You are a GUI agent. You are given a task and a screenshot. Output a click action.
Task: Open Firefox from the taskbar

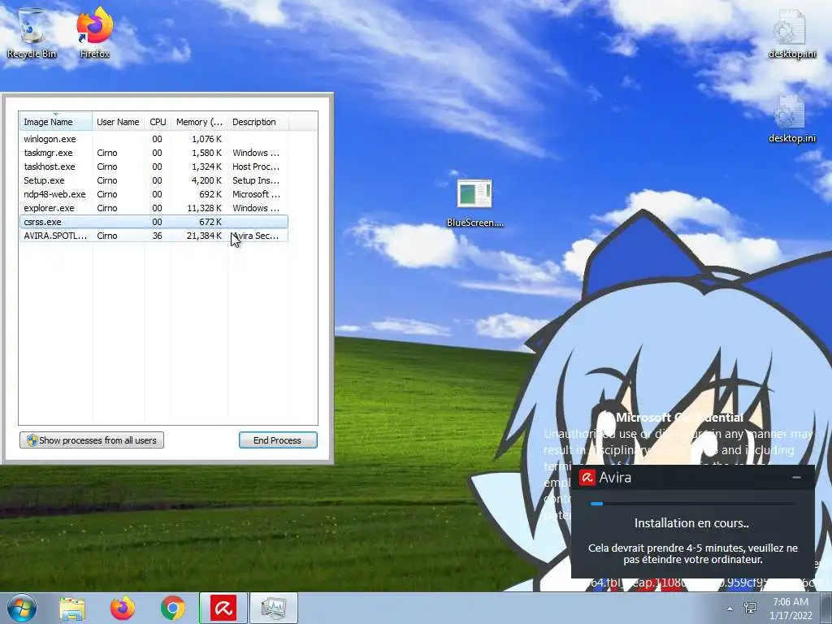(122, 608)
